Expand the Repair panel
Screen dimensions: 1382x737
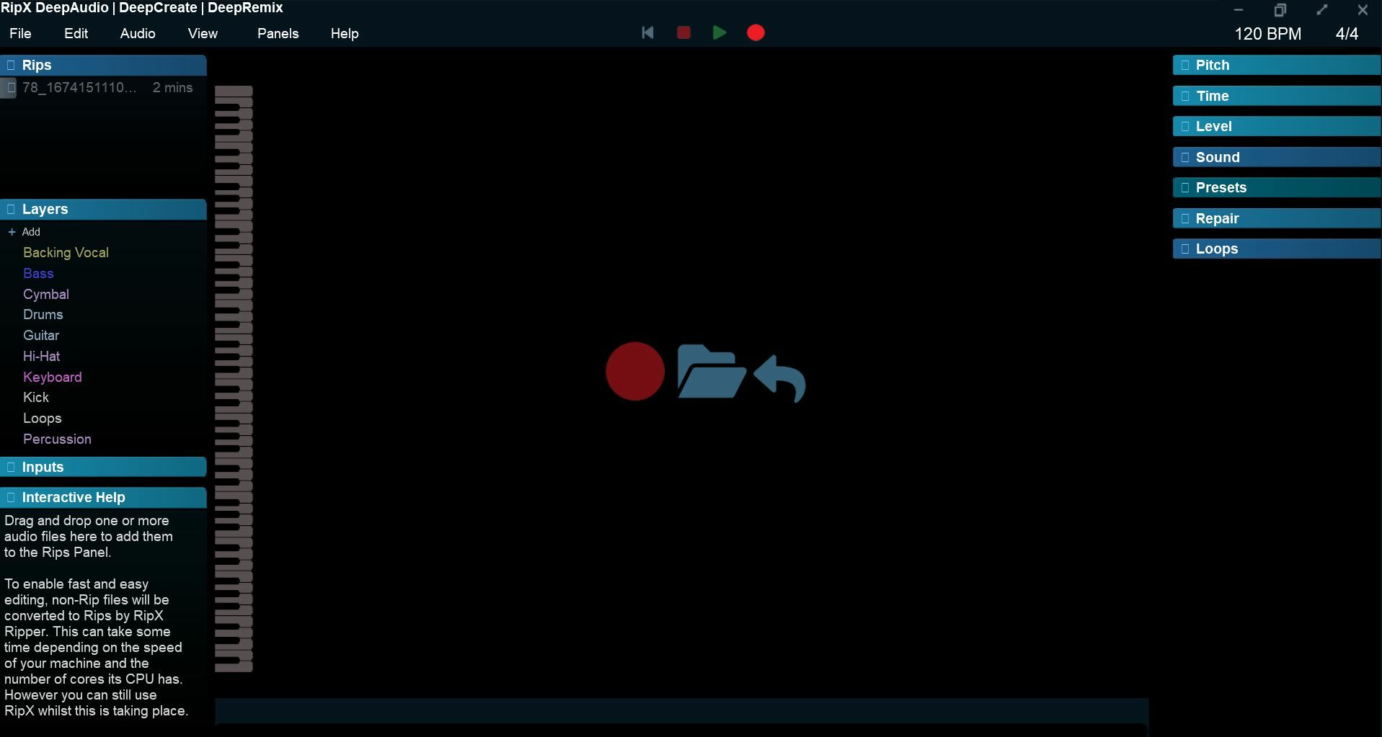point(1276,218)
